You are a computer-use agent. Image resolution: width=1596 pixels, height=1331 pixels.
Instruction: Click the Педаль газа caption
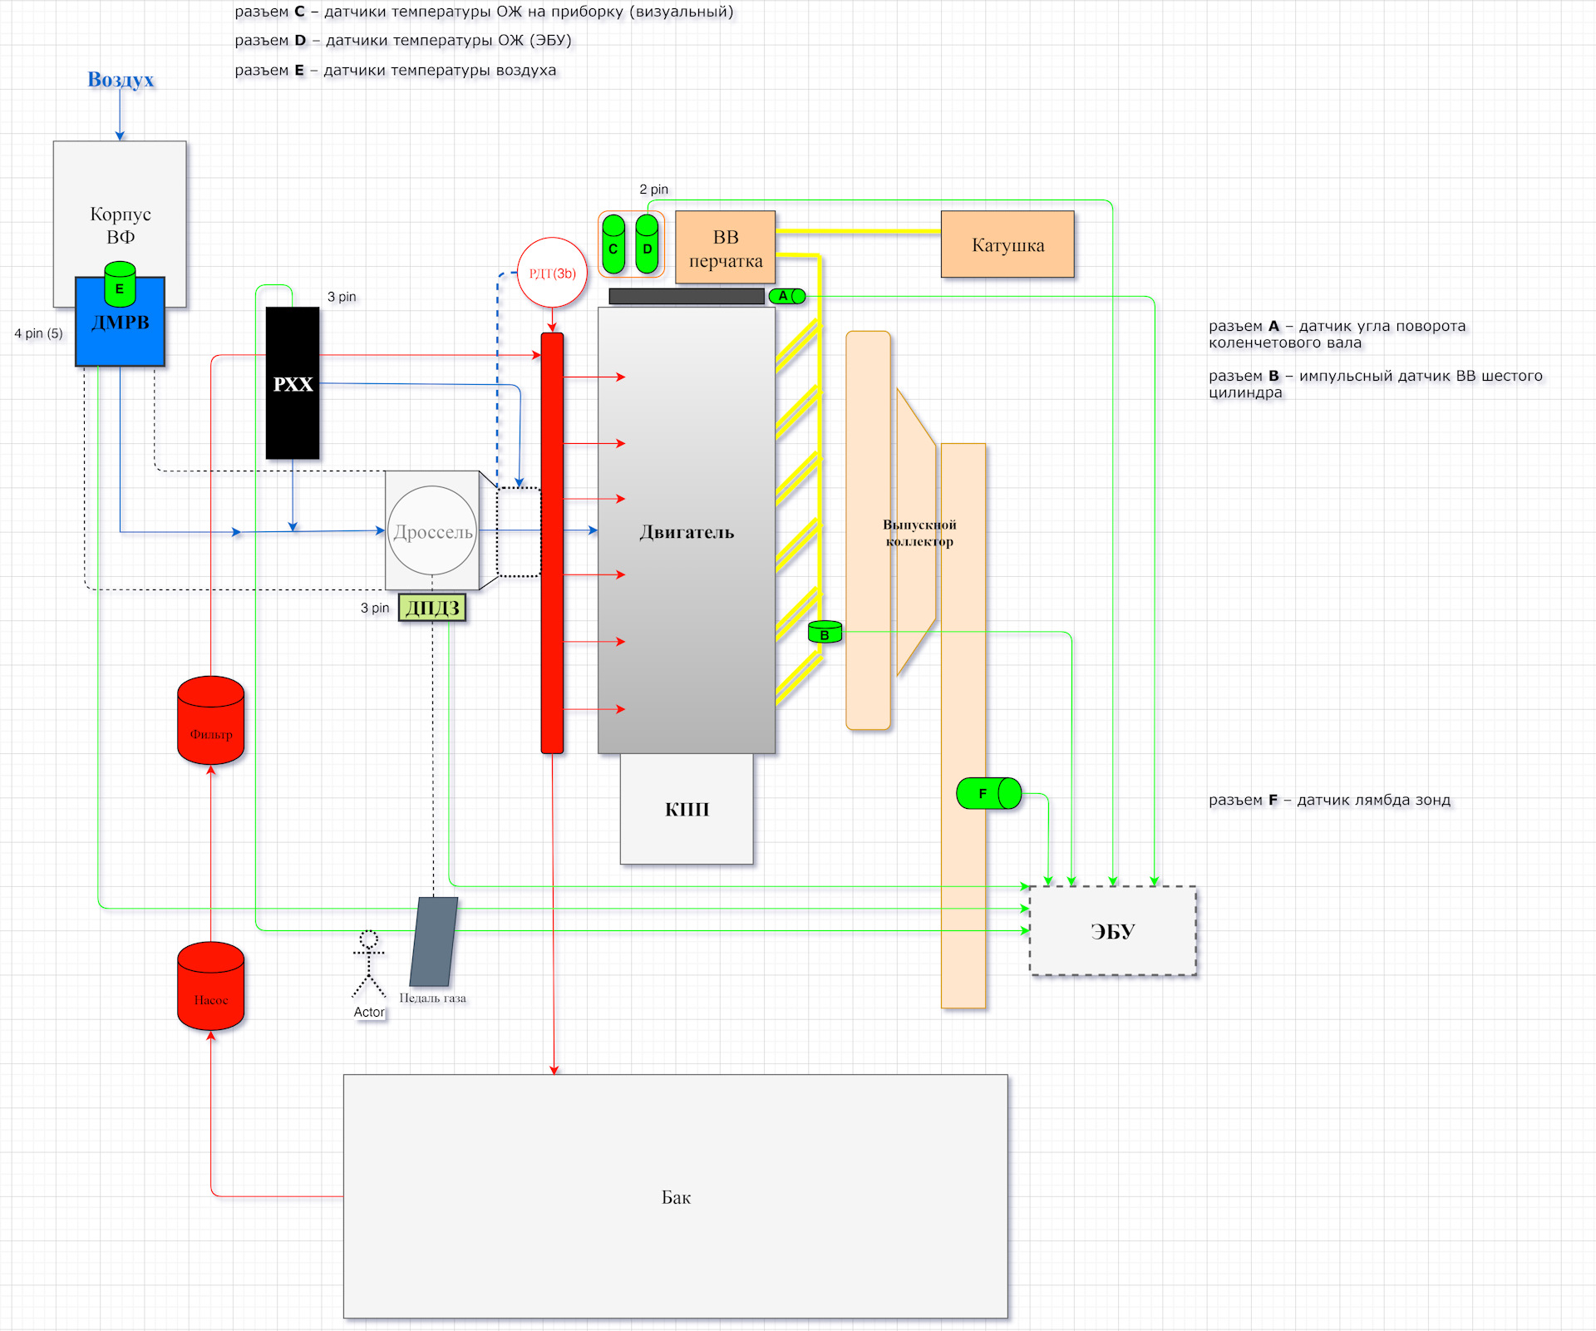pyautogui.click(x=432, y=998)
